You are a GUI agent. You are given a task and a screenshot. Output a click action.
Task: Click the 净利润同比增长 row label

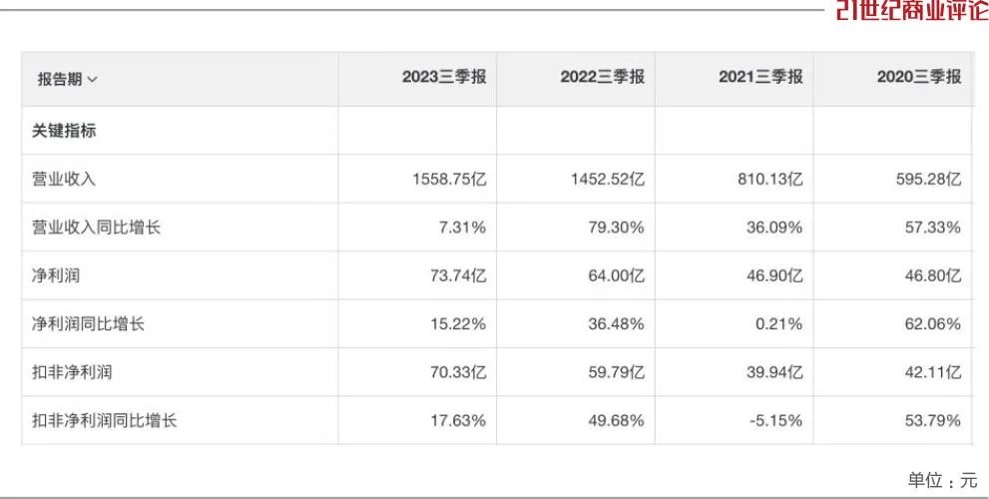click(88, 324)
